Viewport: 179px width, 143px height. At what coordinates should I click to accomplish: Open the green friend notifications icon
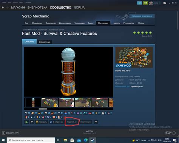coord(145,3)
